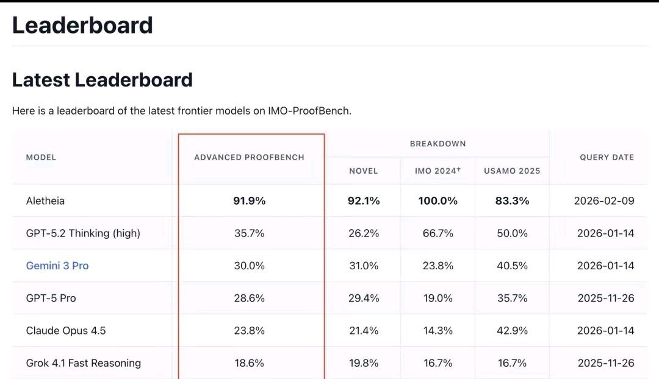Click the Claude Opus 4.5 model name

tap(66, 330)
